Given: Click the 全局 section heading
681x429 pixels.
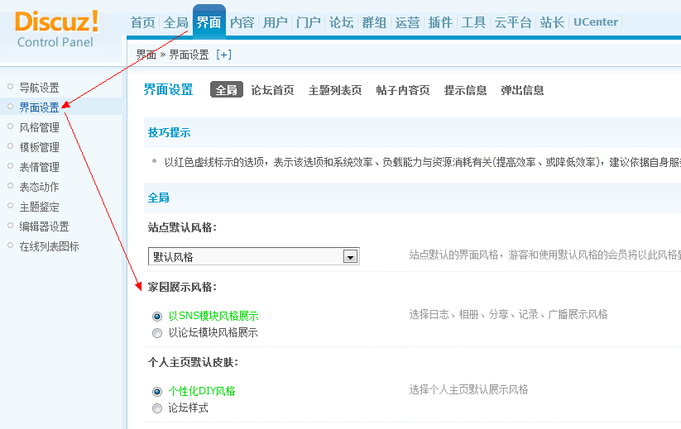Looking at the screenshot, I should click(159, 198).
